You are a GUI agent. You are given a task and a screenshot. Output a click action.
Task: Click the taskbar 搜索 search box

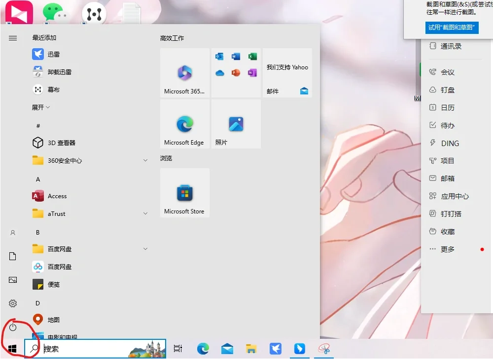coord(95,348)
